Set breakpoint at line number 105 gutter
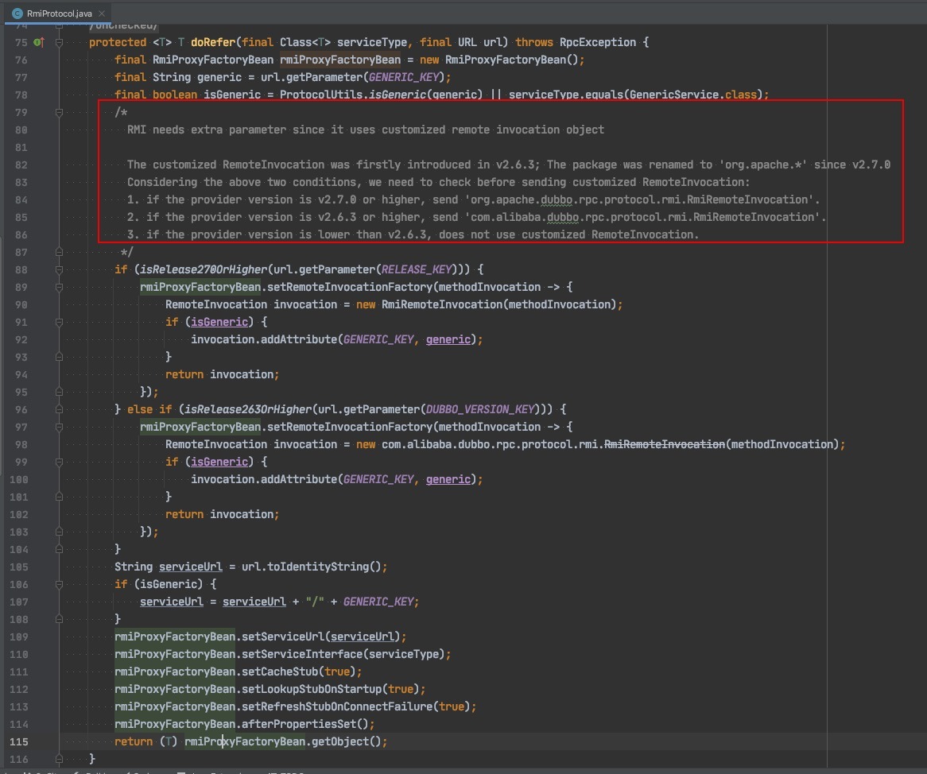Screen dimensions: 927x774 [19, 567]
